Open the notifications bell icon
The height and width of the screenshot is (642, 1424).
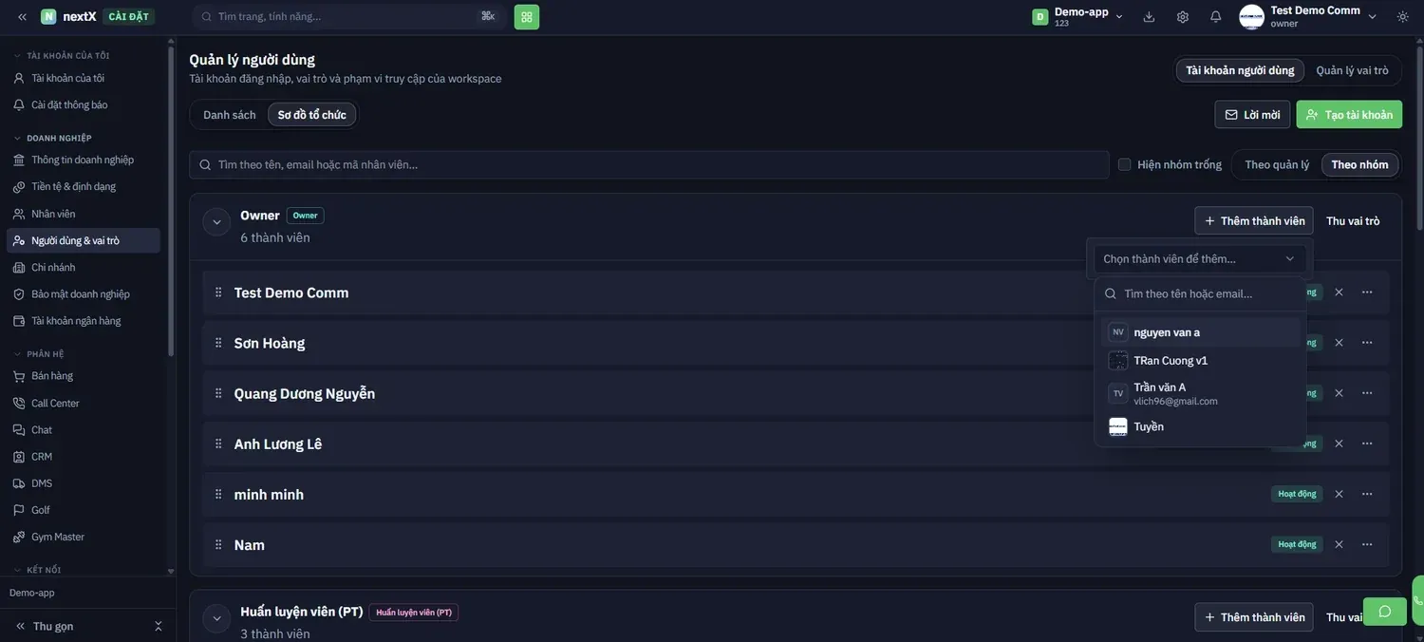1215,16
